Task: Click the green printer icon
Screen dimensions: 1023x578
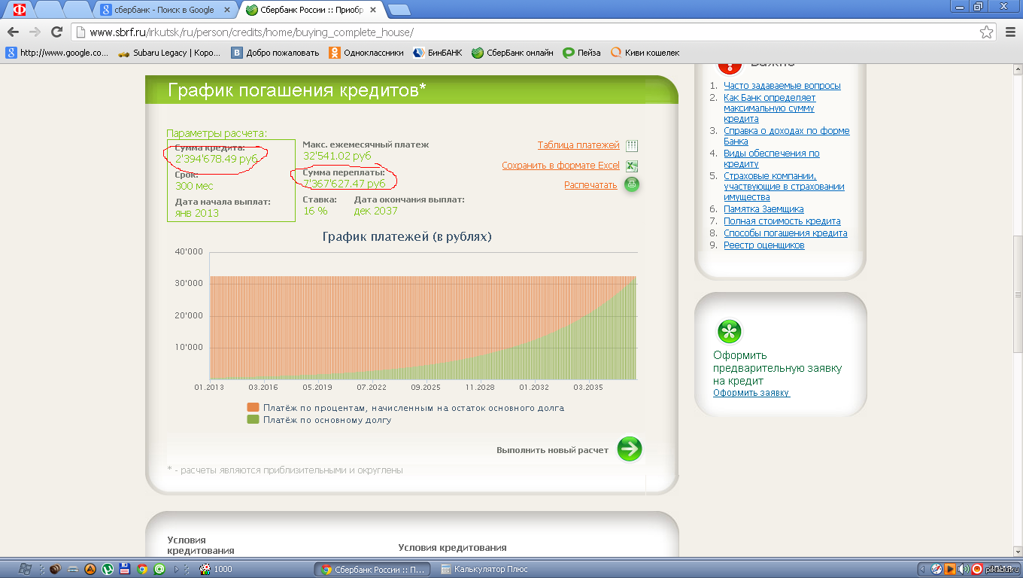Action: pos(632,184)
